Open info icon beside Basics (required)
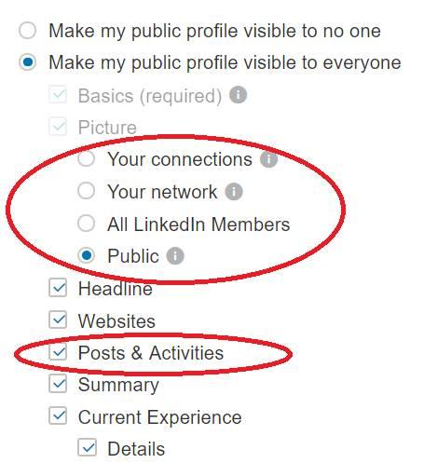 (238, 95)
